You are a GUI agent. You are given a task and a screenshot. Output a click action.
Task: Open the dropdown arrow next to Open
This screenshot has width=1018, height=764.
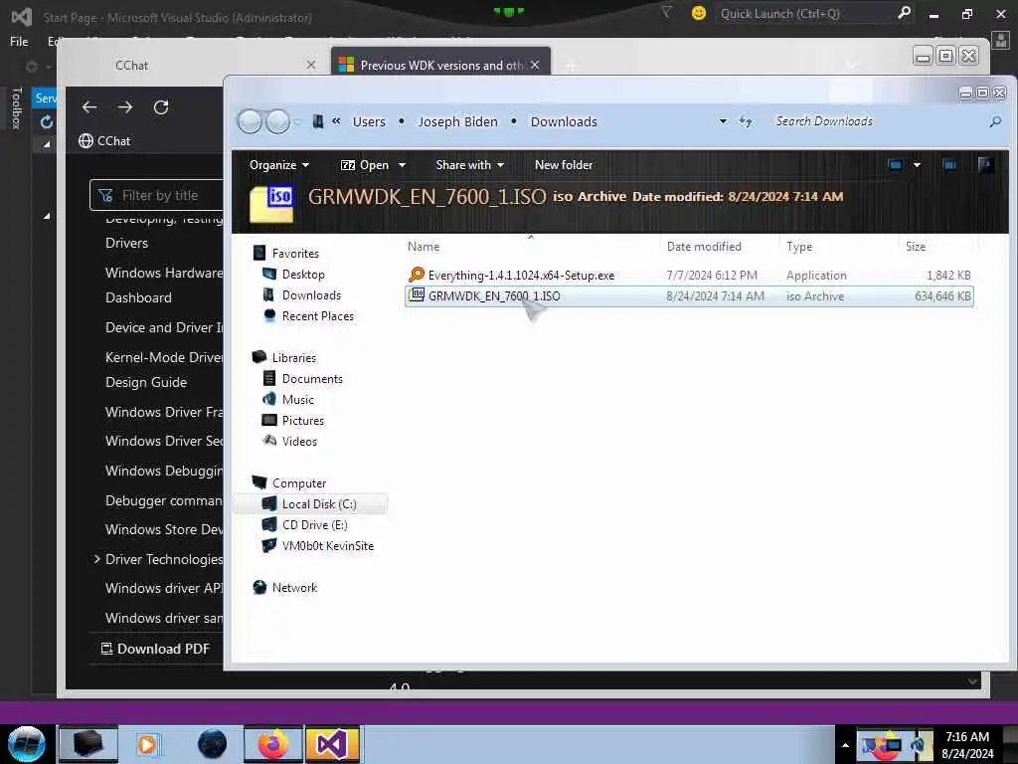pyautogui.click(x=402, y=165)
